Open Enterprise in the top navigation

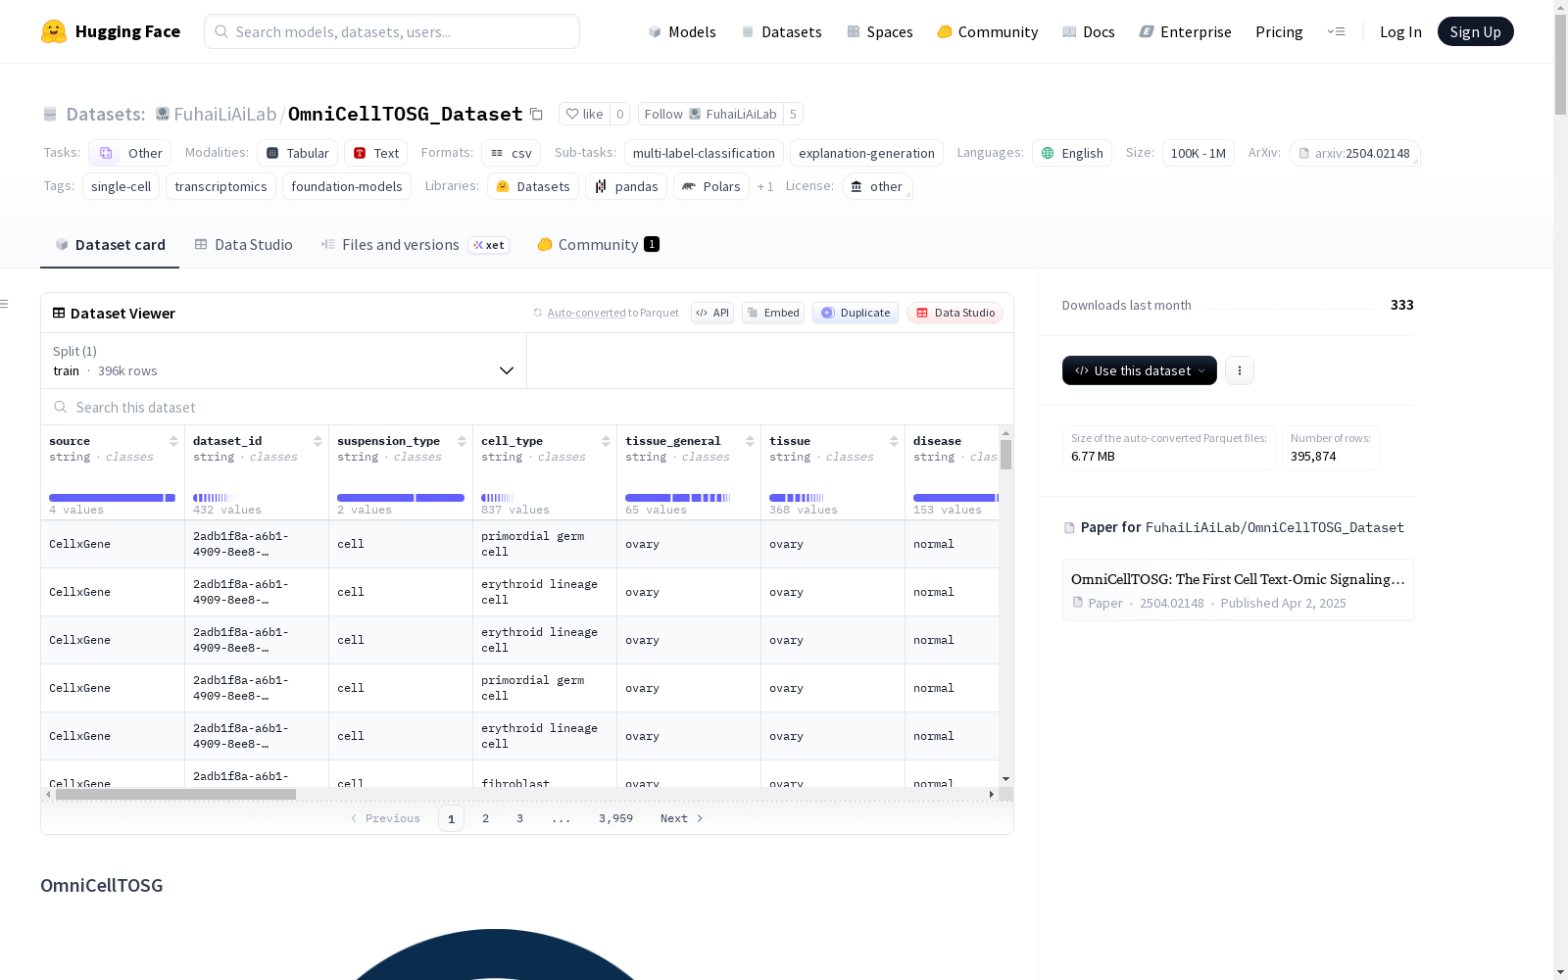pyautogui.click(x=1186, y=31)
